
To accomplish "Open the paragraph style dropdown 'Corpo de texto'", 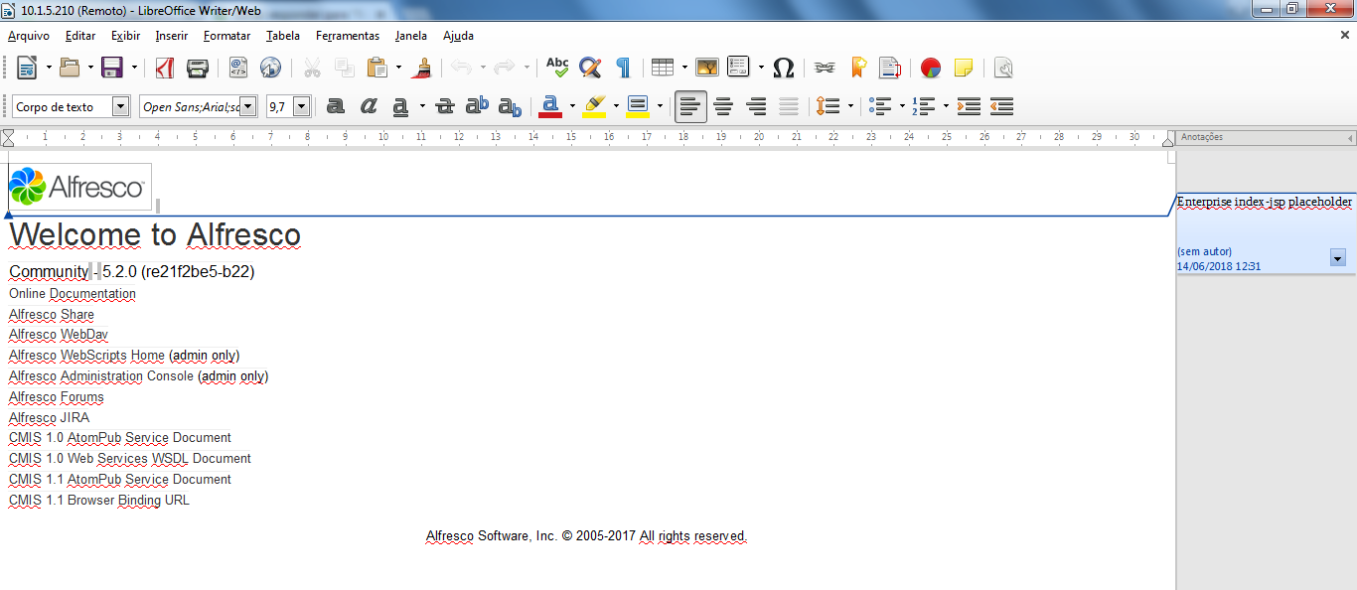I will (121, 106).
